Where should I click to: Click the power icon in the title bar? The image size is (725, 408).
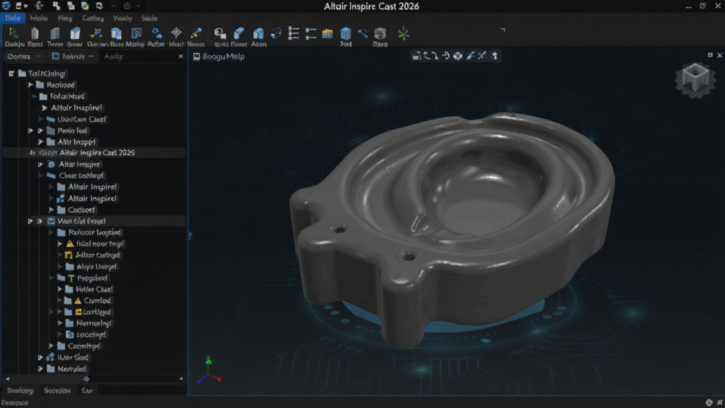127,6
